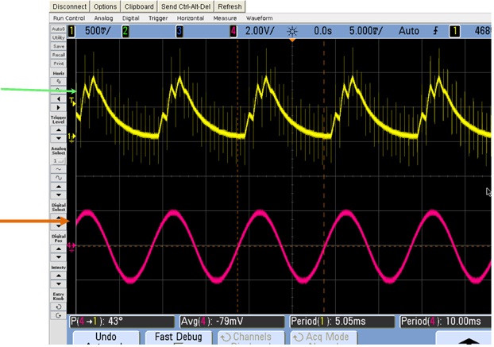Click the horizontal zoom knob icon under Horiz
The width and height of the screenshot is (494, 347).
click(x=58, y=81)
